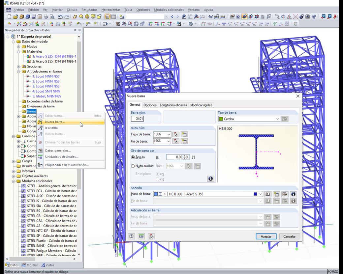Click the new node icon for bar end

pos(184,141)
